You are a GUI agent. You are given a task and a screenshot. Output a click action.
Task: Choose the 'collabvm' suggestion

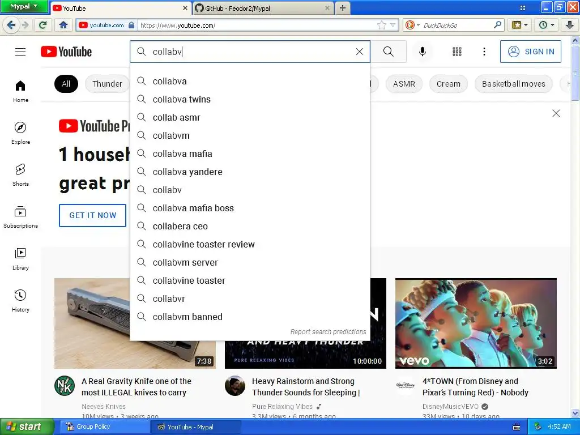(250, 135)
